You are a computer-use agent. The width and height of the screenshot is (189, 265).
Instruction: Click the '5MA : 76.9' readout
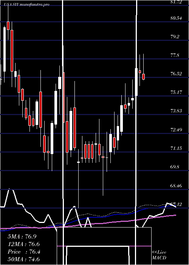tap(22, 237)
